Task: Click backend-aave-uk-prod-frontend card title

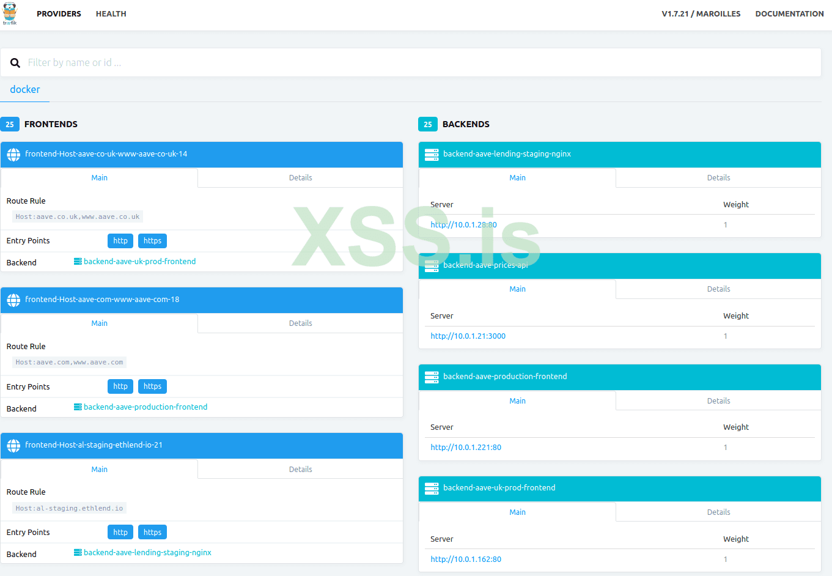Action: (x=499, y=488)
